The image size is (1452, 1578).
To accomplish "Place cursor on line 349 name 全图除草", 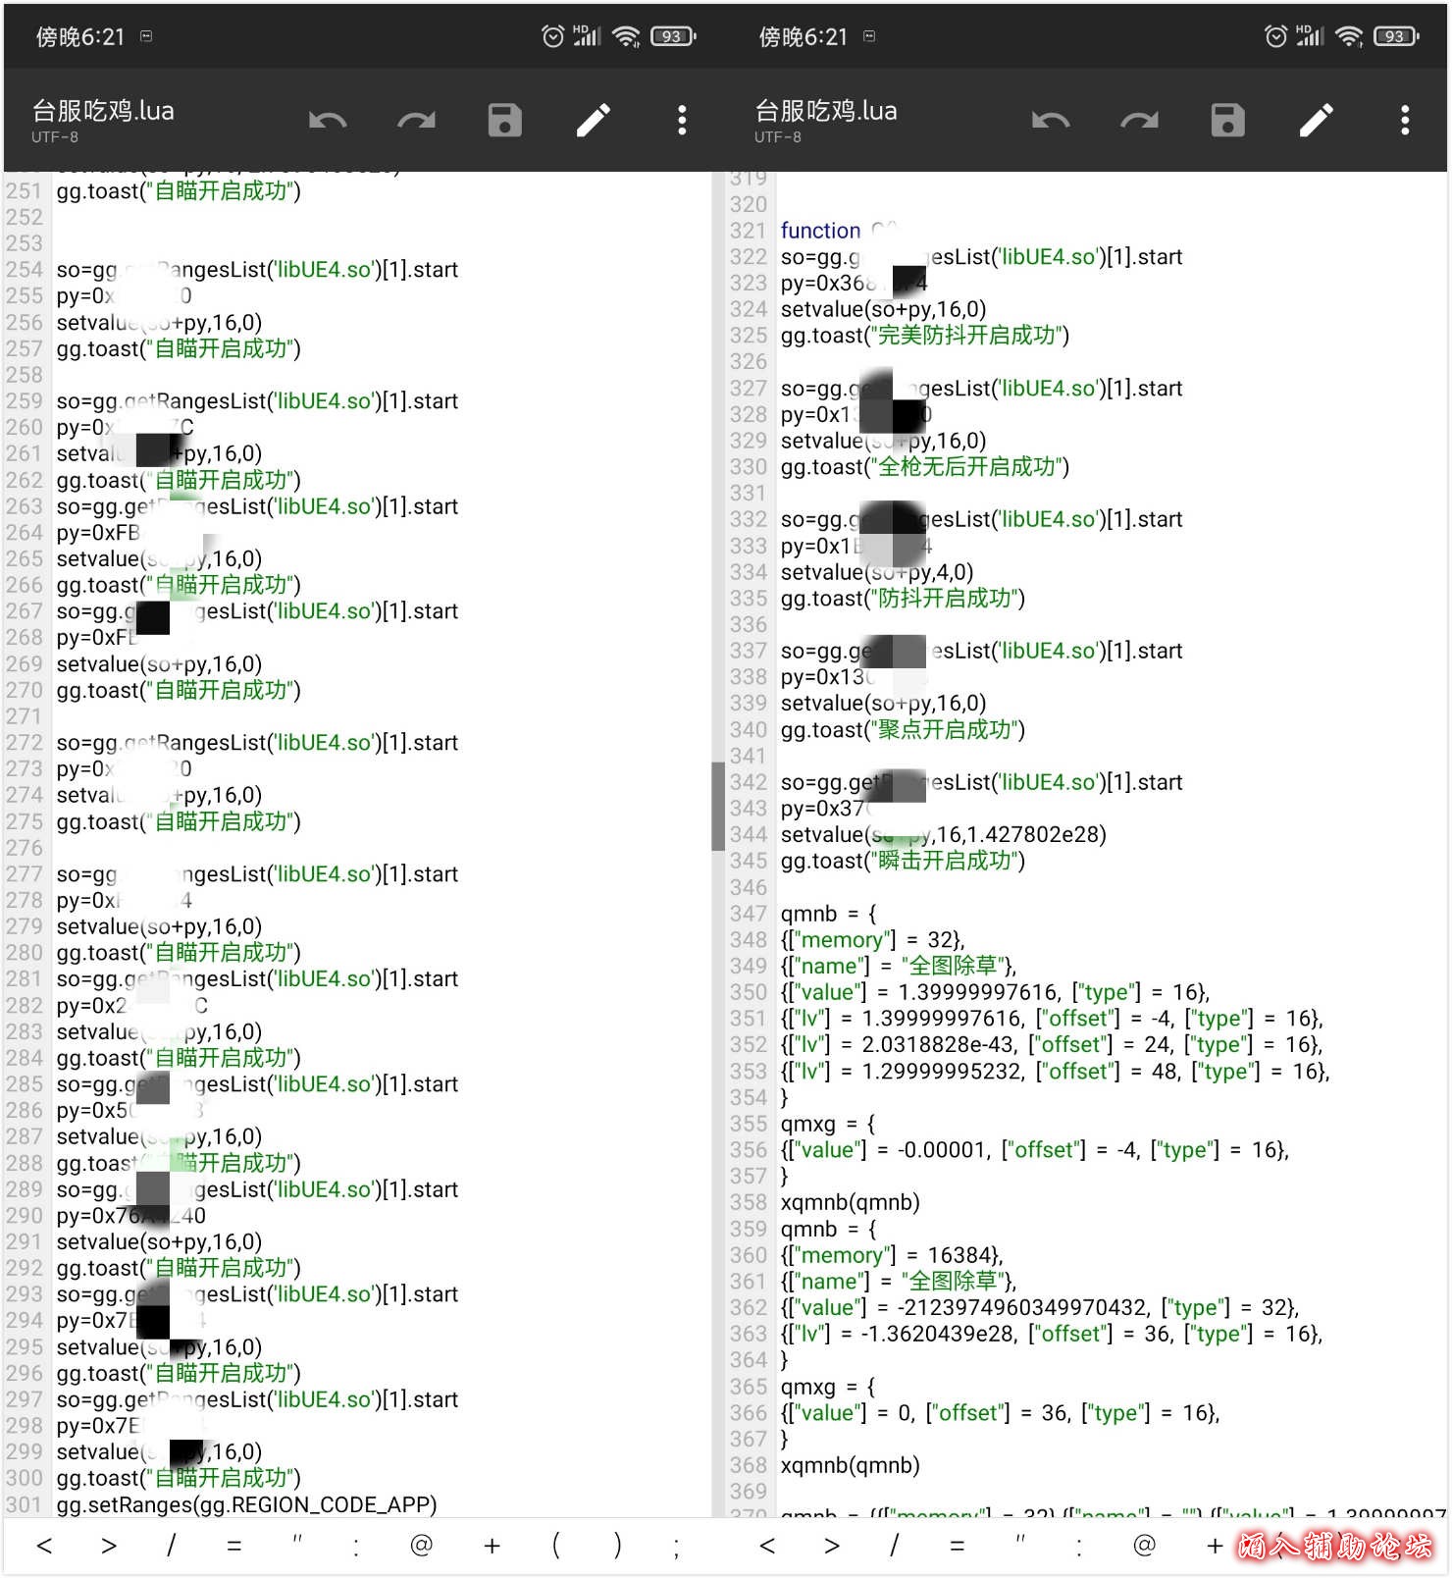I will (899, 967).
